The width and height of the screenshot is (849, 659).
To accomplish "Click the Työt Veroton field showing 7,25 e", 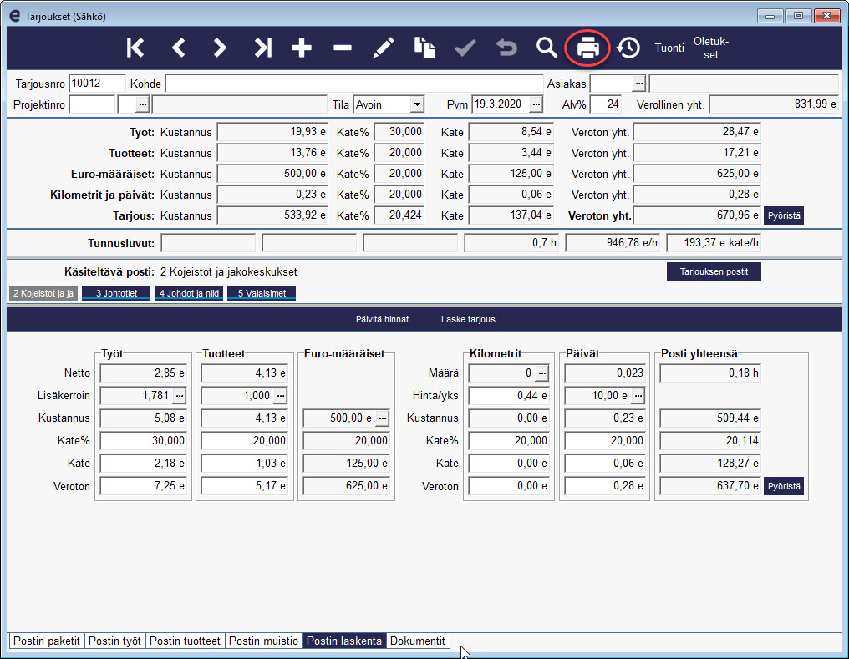I will [x=144, y=486].
